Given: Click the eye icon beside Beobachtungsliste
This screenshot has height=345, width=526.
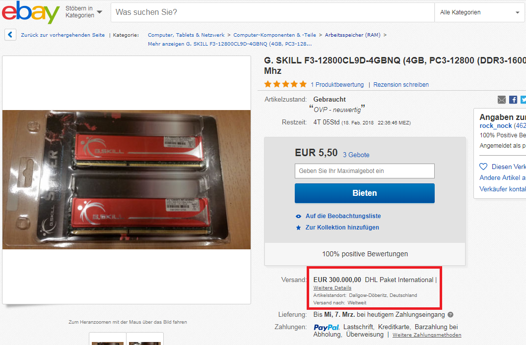Looking at the screenshot, I should point(298,217).
